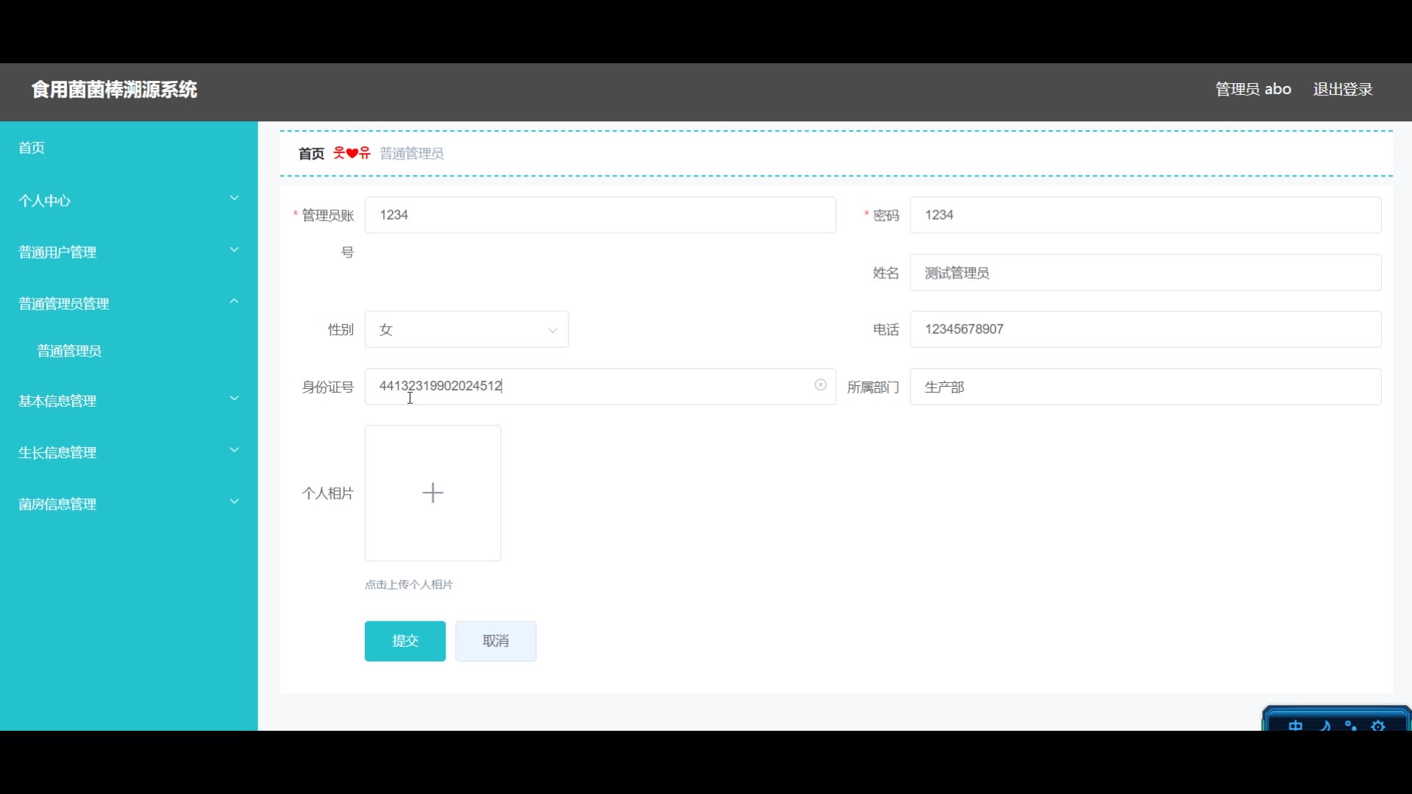1412x794 pixels.
Task: Click the IME moon icon
Action: tap(1324, 725)
